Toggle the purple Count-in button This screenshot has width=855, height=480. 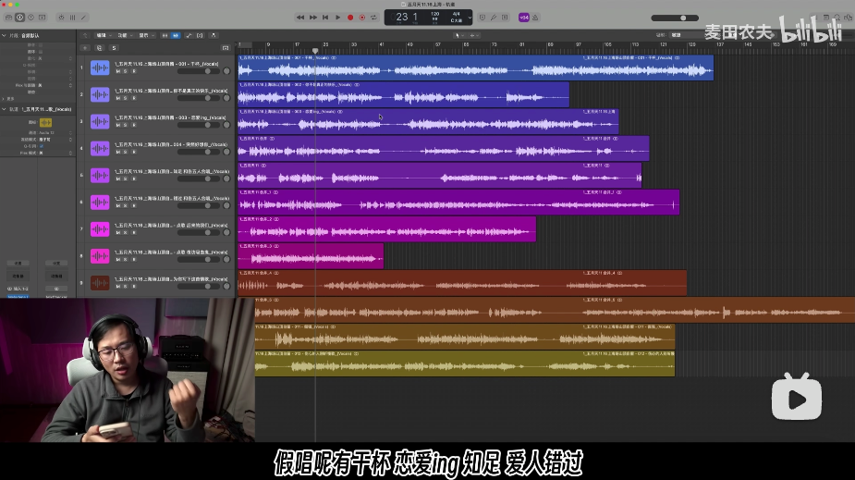(524, 18)
